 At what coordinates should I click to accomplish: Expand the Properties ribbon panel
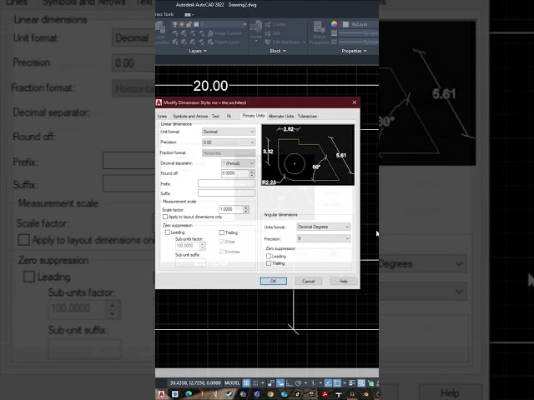354,51
